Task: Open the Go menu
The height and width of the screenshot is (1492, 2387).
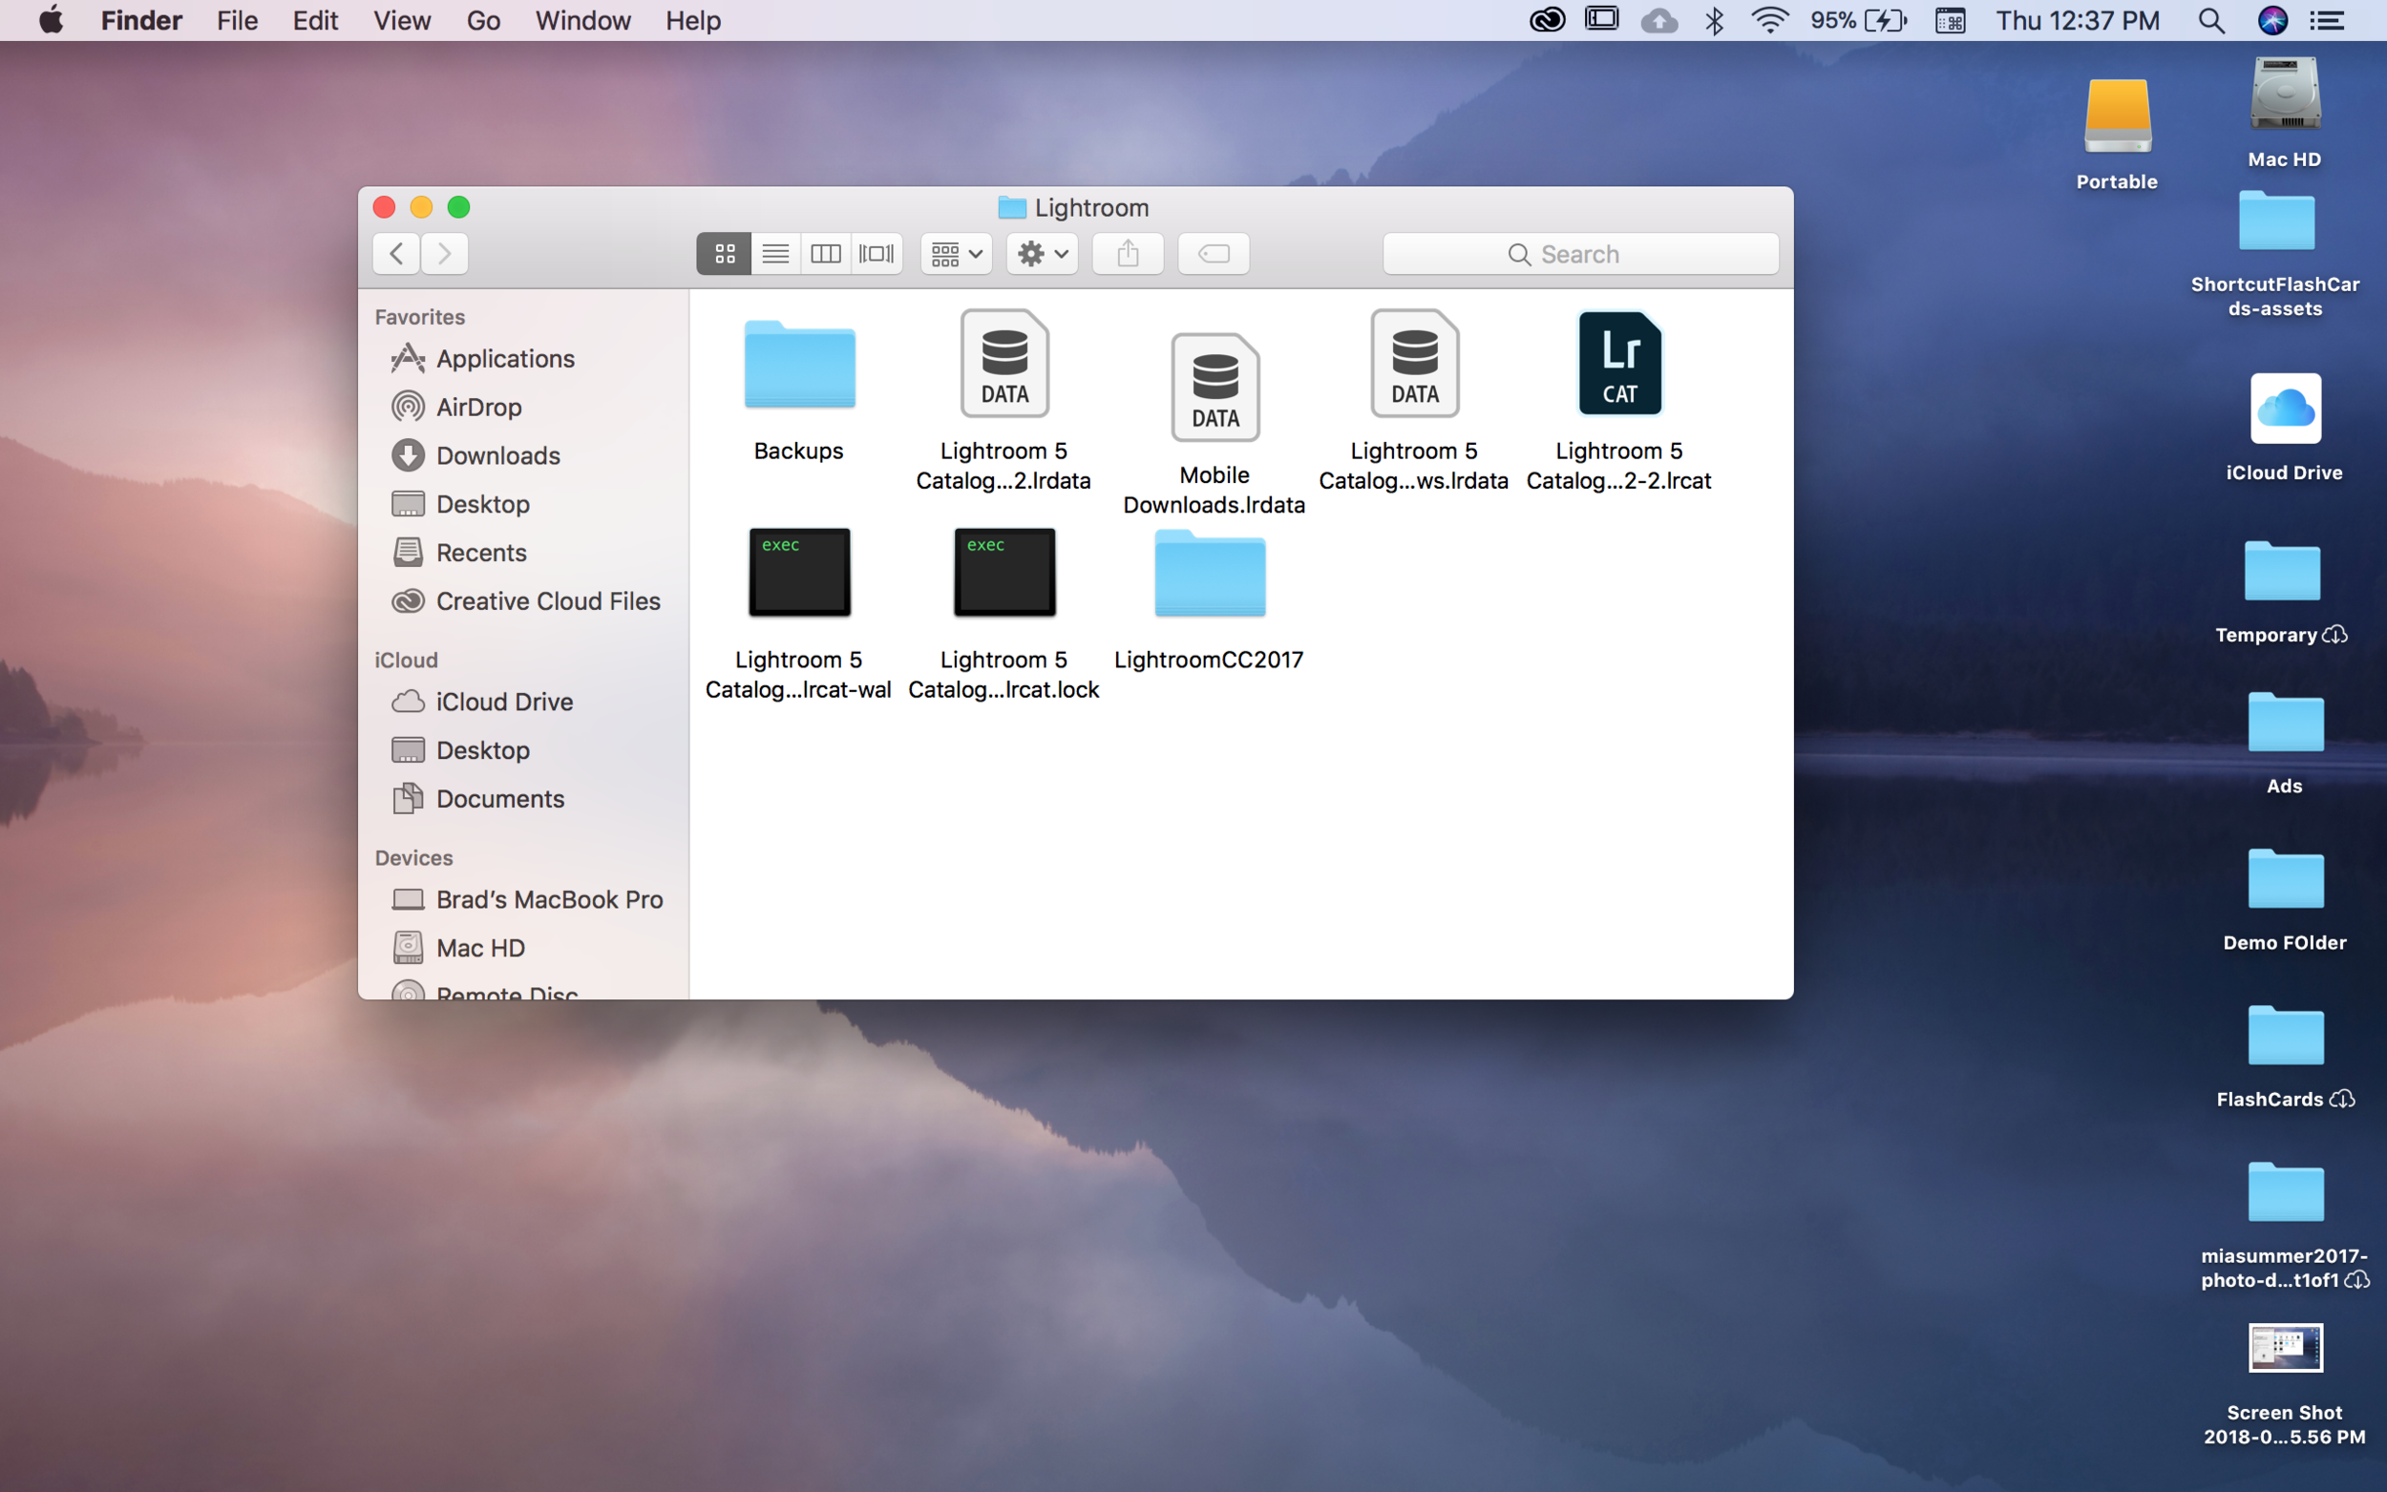Action: click(482, 21)
